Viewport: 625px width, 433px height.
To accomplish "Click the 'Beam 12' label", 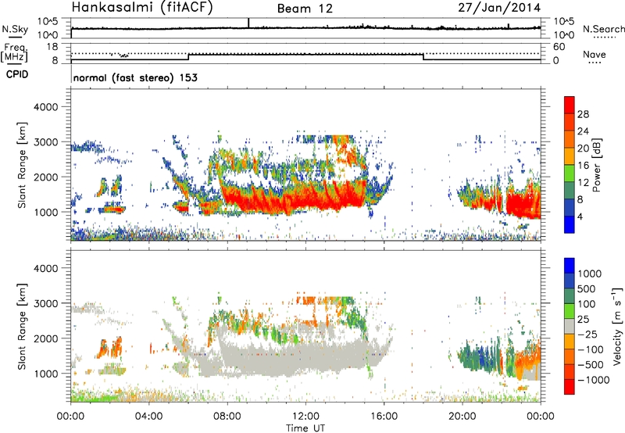I will pyautogui.click(x=305, y=9).
